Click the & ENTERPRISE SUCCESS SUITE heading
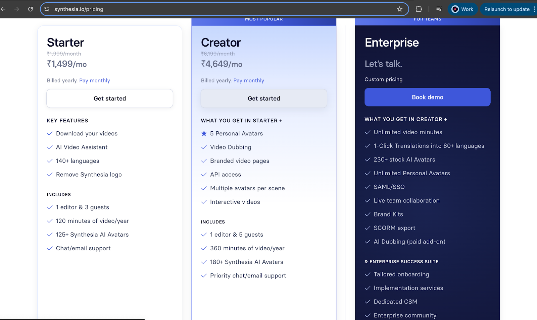Viewport: 537px width, 320px height. pos(401,262)
